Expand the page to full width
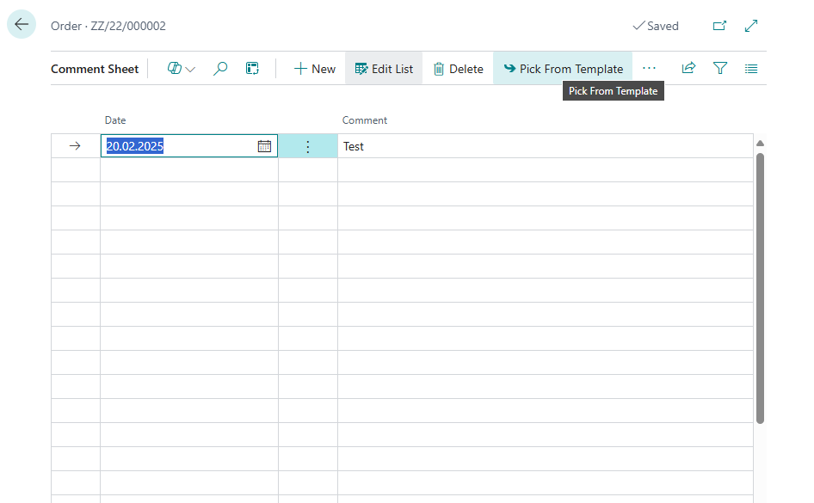Image resolution: width=814 pixels, height=503 pixels. pos(751,26)
